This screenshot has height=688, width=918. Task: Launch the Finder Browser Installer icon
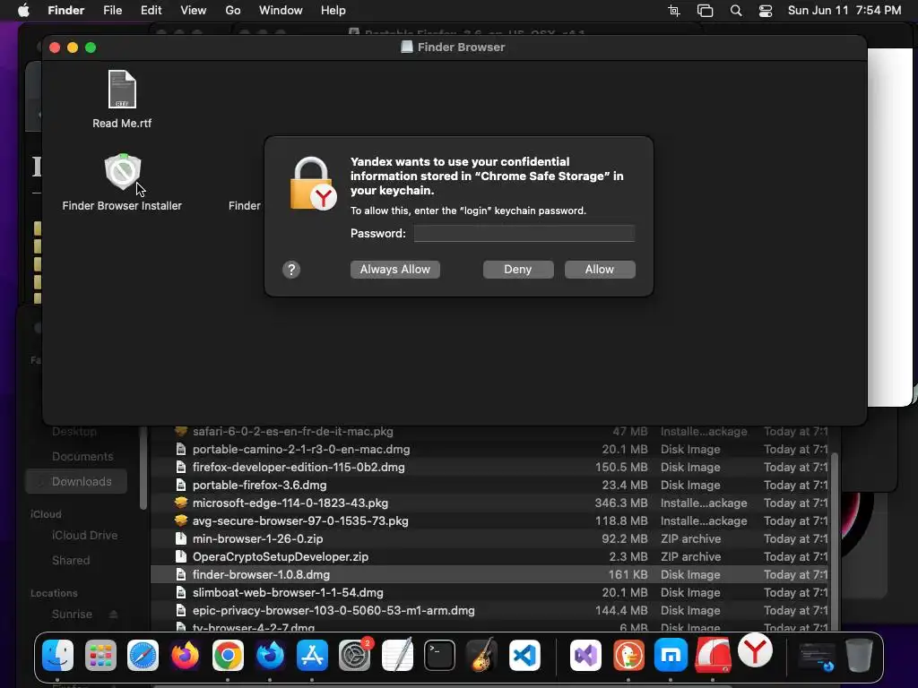122,172
